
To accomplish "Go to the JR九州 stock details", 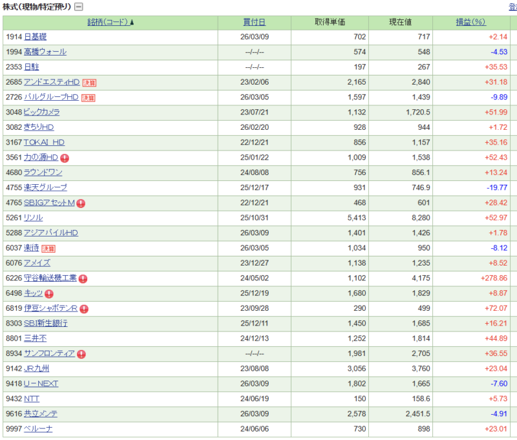I will click(x=36, y=369).
